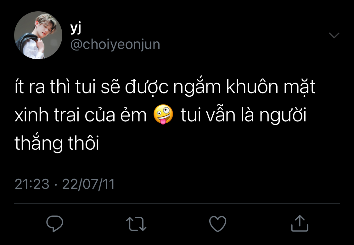Like the tweet with the heart icon
This screenshot has height=245, width=354.
(218, 224)
